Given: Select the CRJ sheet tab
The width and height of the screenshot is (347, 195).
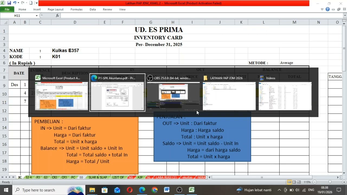Looking at the screenshot, I should click(54, 177).
